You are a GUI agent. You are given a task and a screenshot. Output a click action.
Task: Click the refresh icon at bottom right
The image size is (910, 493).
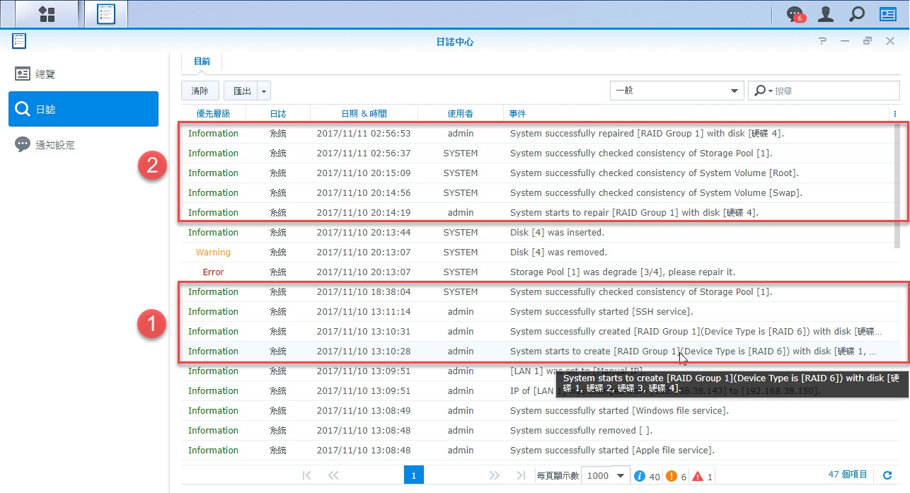pos(887,475)
